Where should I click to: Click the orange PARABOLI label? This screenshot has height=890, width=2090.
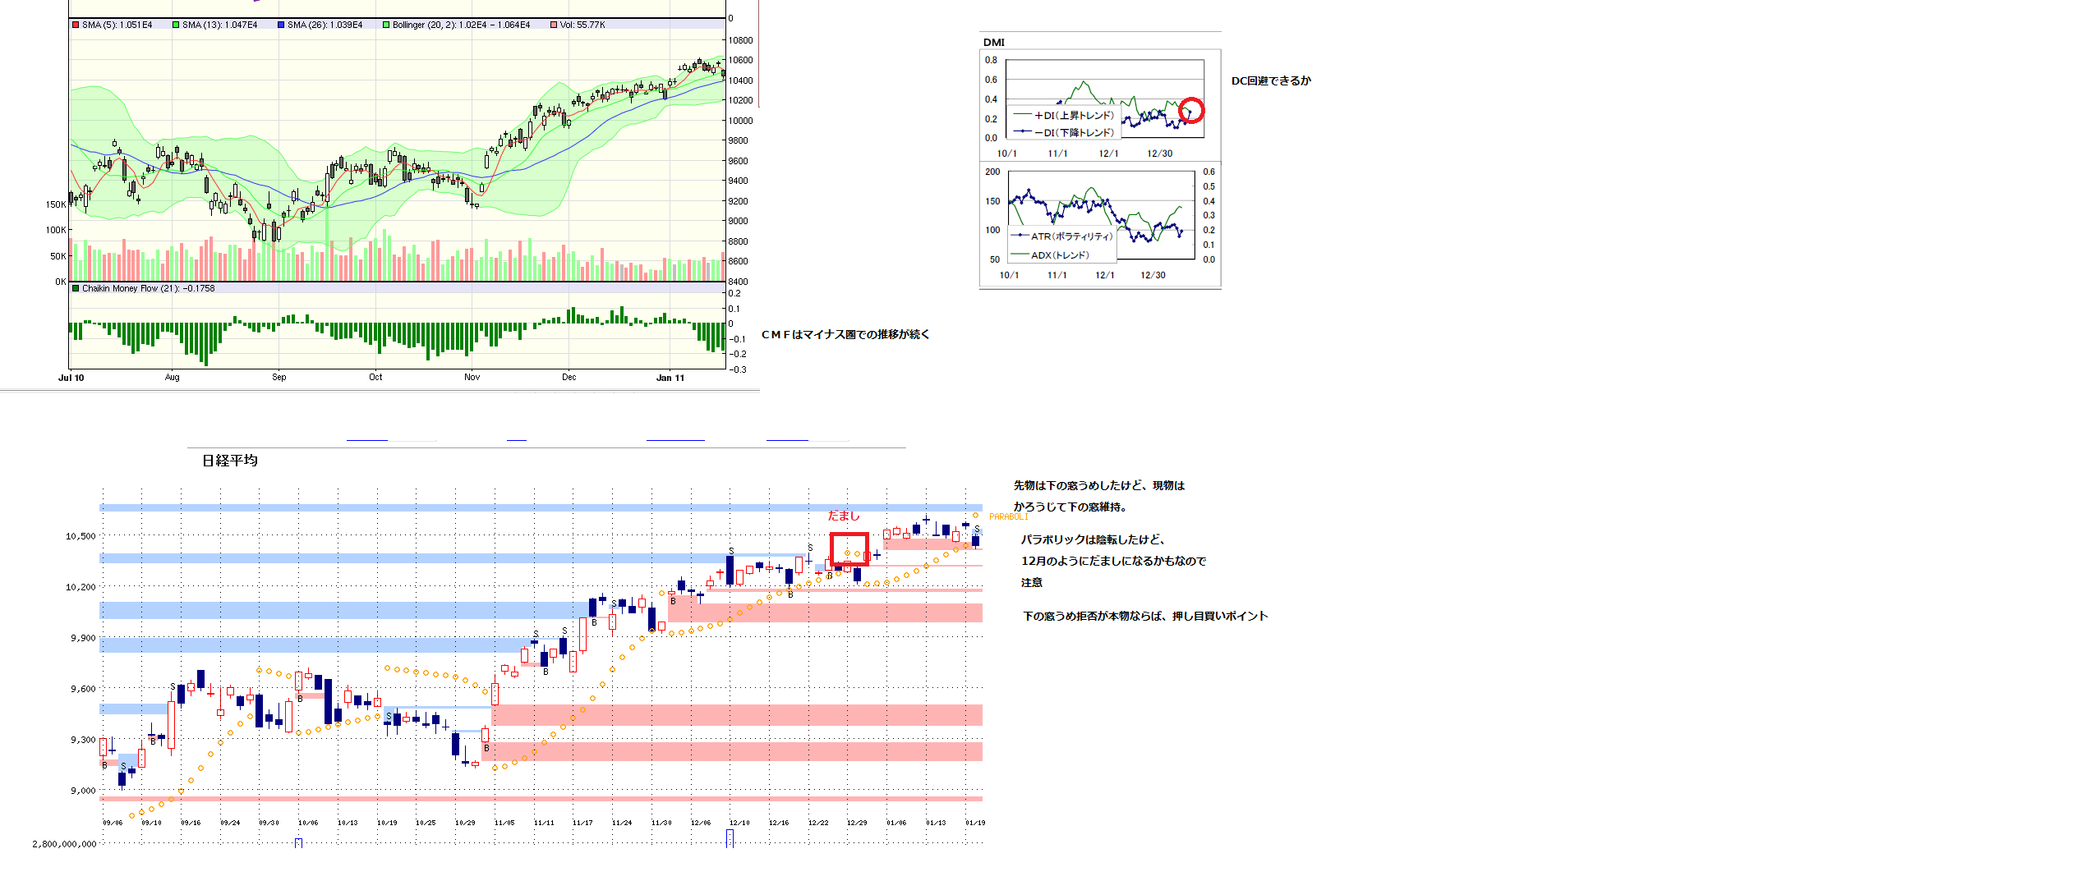tap(1008, 517)
